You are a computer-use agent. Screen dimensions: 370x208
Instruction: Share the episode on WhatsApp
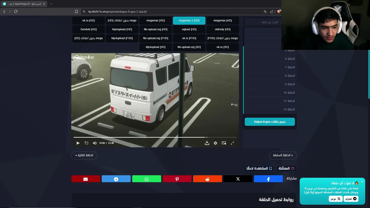coord(147,179)
